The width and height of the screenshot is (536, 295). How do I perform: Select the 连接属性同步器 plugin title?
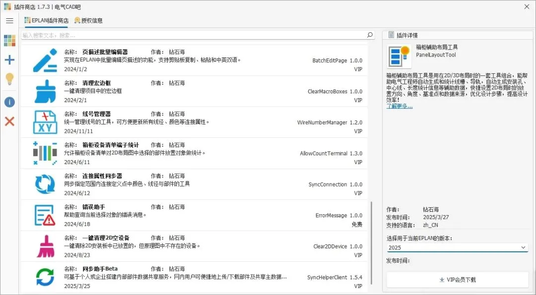(x=102, y=176)
